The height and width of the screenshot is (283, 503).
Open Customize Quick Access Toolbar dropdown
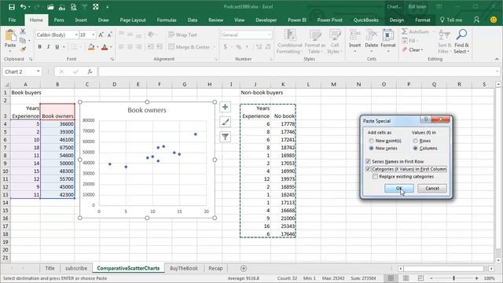108,7
